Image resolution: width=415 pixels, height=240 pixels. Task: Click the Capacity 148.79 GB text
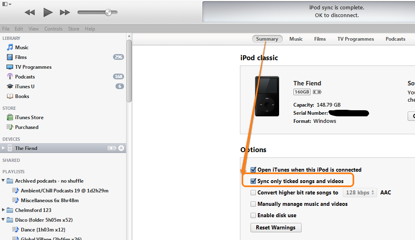[317, 105]
